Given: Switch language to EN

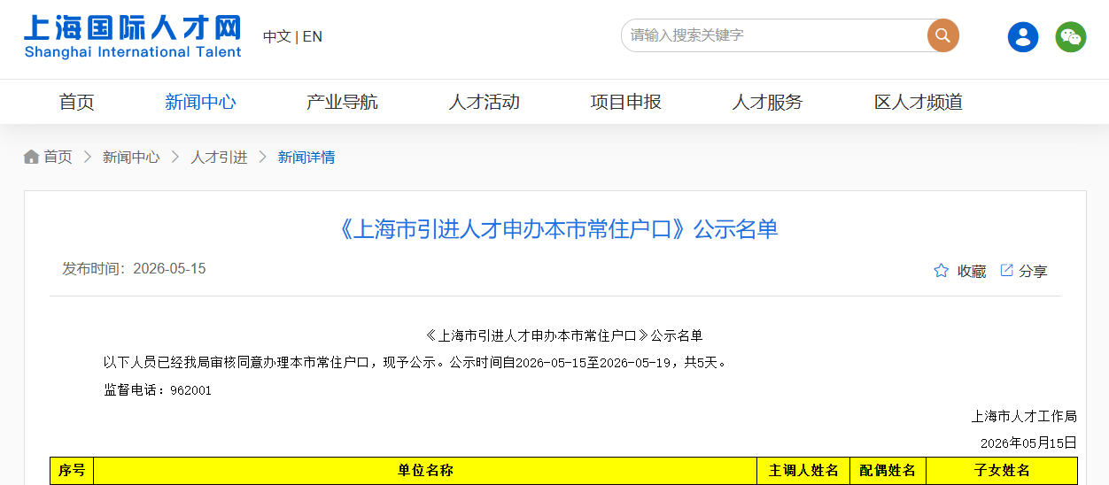Looking at the screenshot, I should pyautogui.click(x=313, y=36).
